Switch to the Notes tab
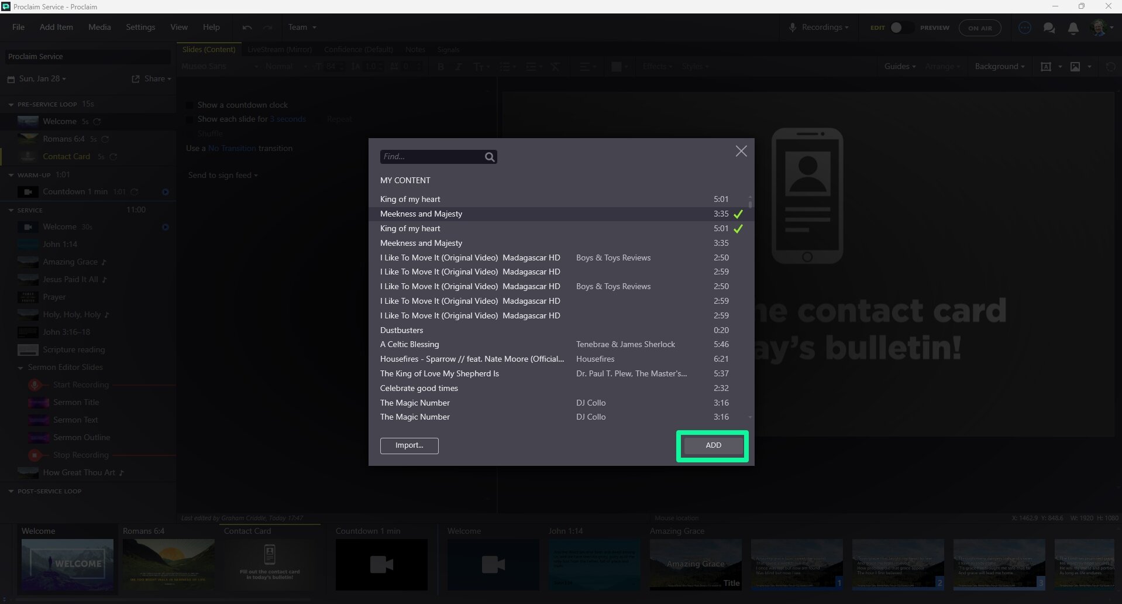This screenshot has width=1122, height=604. (x=415, y=50)
